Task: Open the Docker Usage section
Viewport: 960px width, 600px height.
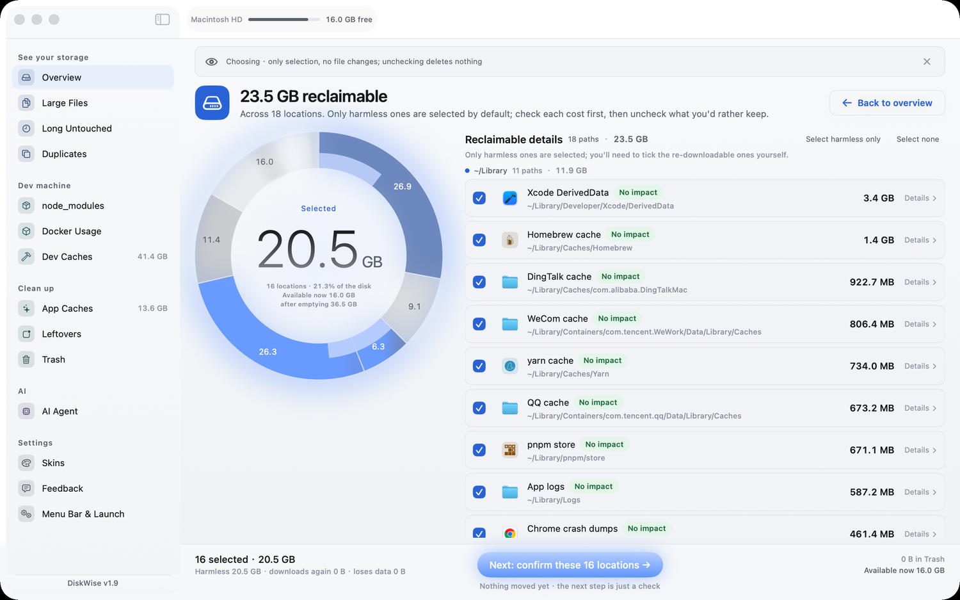Action: coord(93,231)
